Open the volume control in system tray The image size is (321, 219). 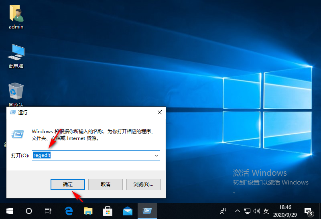257,211
